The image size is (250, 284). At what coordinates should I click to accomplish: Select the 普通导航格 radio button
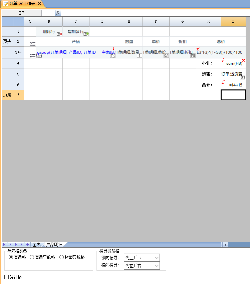click(32, 257)
